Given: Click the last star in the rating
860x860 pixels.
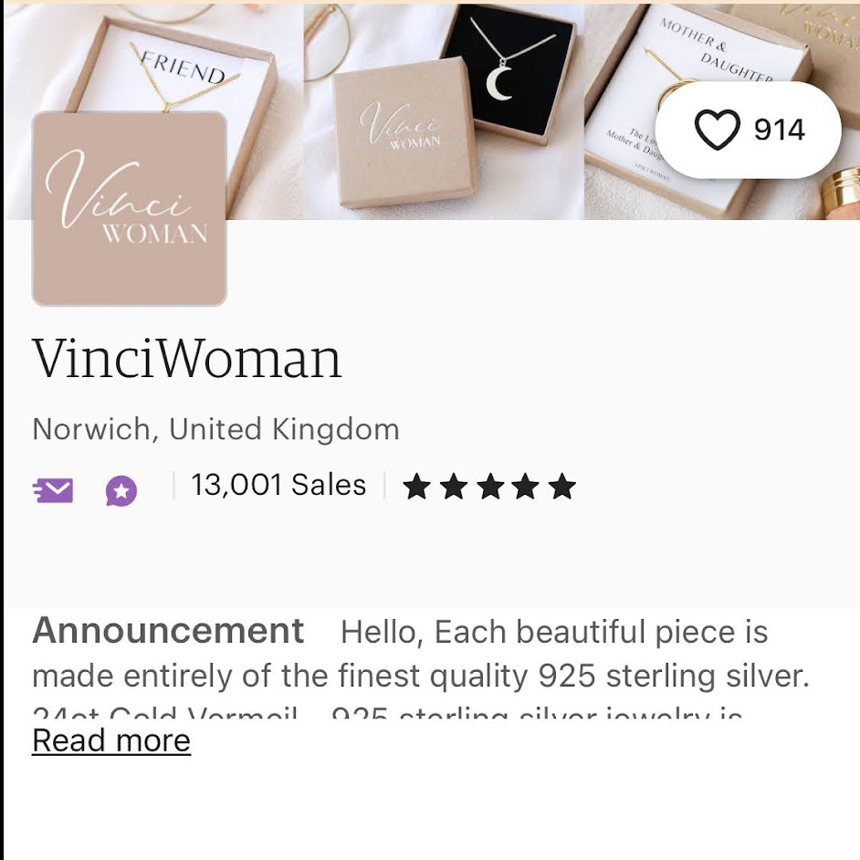Looking at the screenshot, I should (562, 487).
